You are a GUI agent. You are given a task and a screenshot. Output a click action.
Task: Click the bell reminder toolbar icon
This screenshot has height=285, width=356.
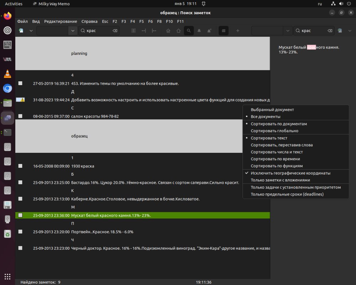click(199, 31)
